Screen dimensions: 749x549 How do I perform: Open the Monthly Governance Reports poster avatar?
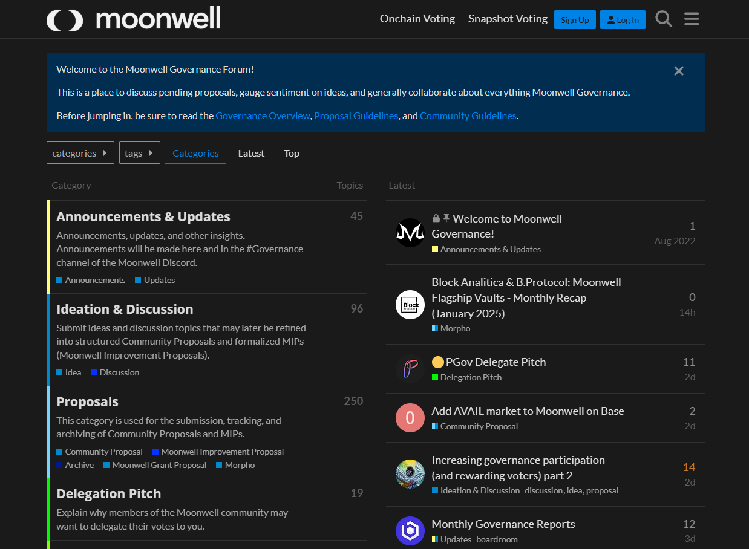coord(410,531)
